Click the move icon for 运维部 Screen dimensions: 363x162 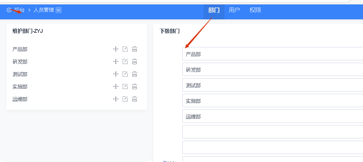[116, 99]
